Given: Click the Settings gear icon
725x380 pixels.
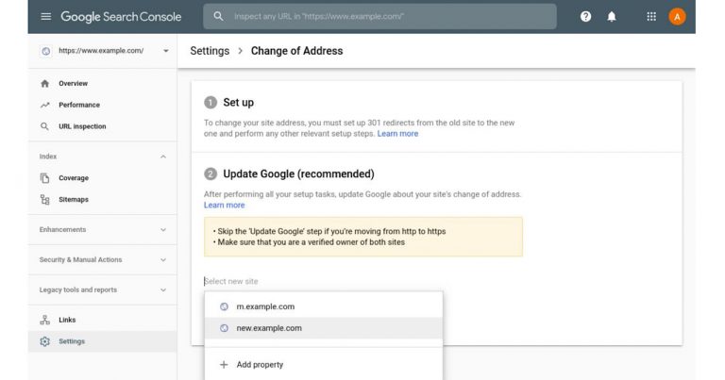Looking at the screenshot, I should pos(45,341).
